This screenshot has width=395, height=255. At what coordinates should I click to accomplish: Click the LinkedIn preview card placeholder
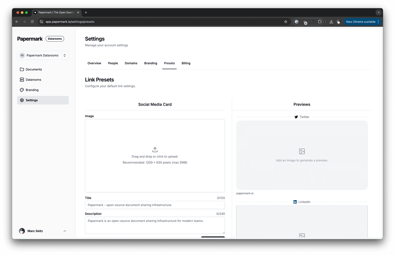point(302,222)
